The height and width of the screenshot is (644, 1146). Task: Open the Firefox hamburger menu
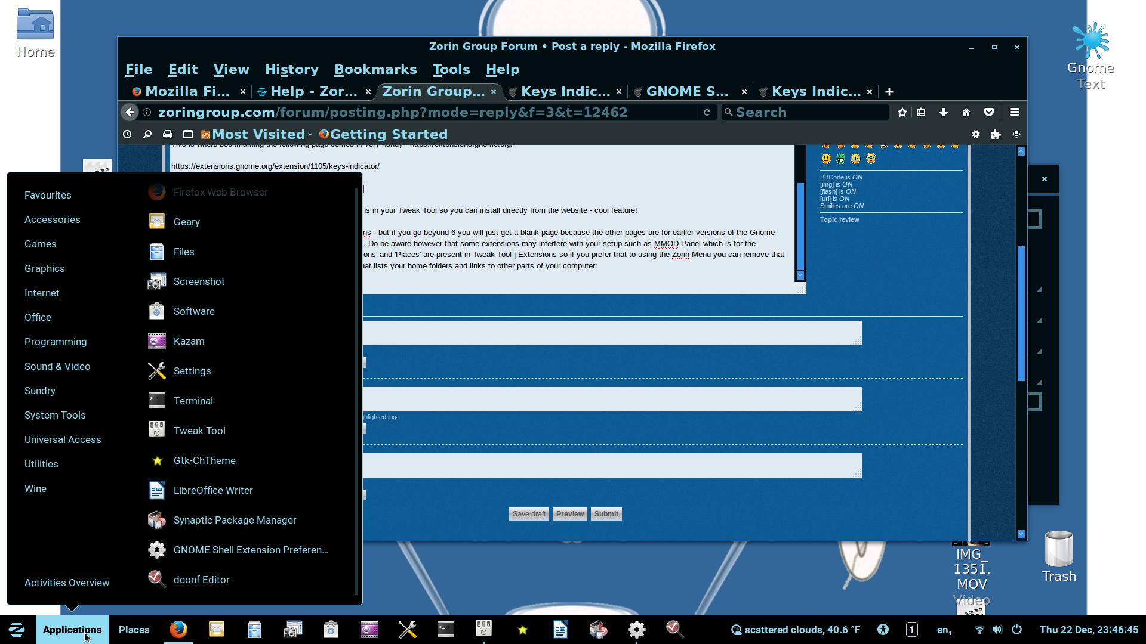point(1014,112)
